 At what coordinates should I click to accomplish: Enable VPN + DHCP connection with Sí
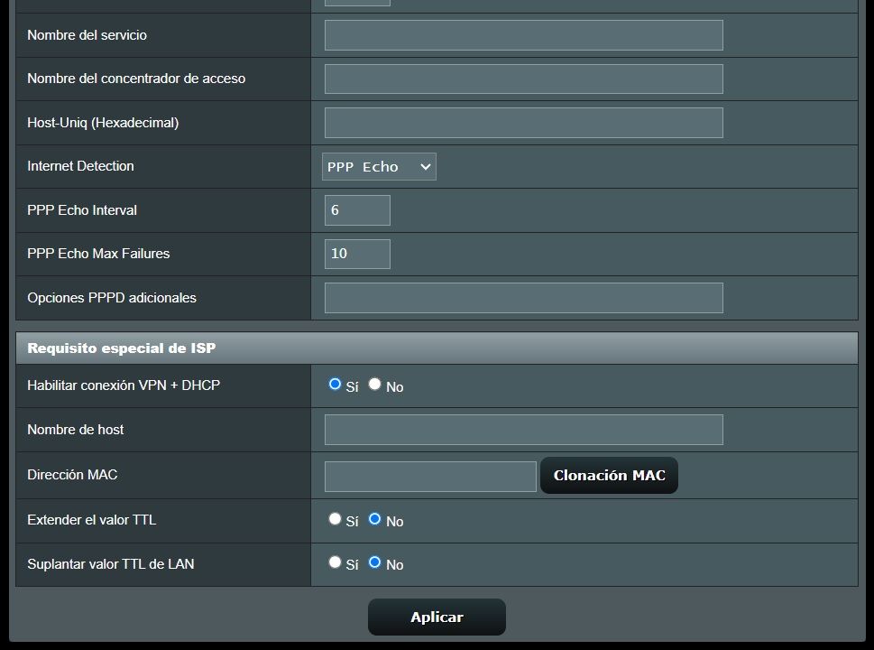click(335, 385)
